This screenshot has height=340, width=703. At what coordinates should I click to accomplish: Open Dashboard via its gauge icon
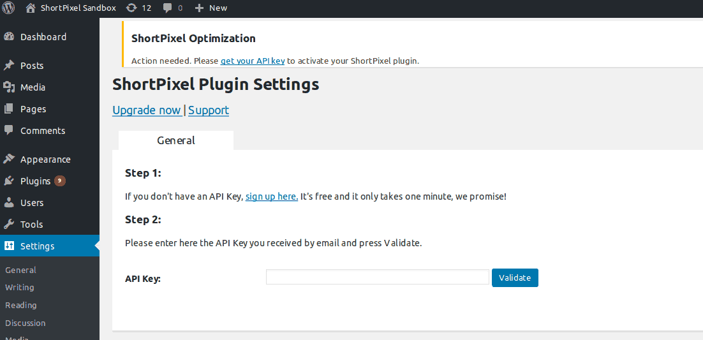[8, 37]
